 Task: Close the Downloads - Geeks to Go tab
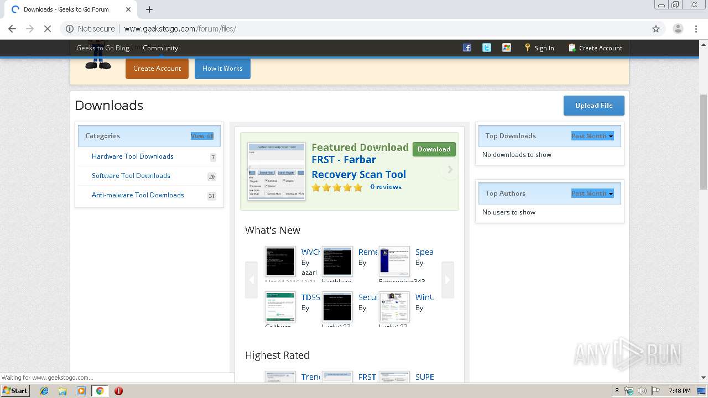[128, 9]
